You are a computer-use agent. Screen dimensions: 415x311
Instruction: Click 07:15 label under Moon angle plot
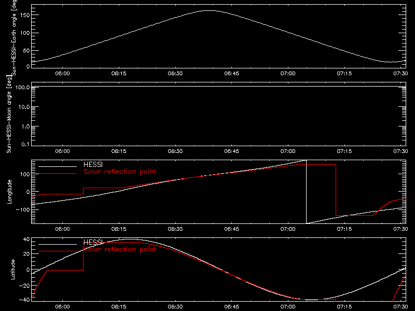tap(344, 151)
